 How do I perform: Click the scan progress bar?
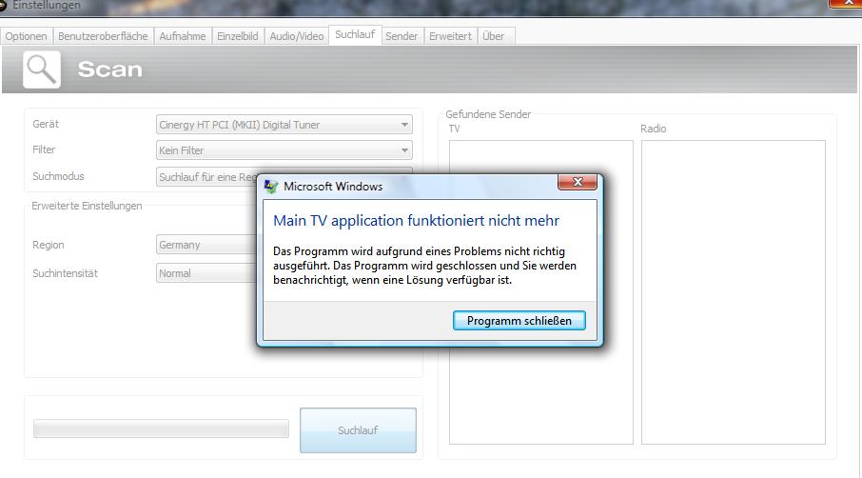161,429
